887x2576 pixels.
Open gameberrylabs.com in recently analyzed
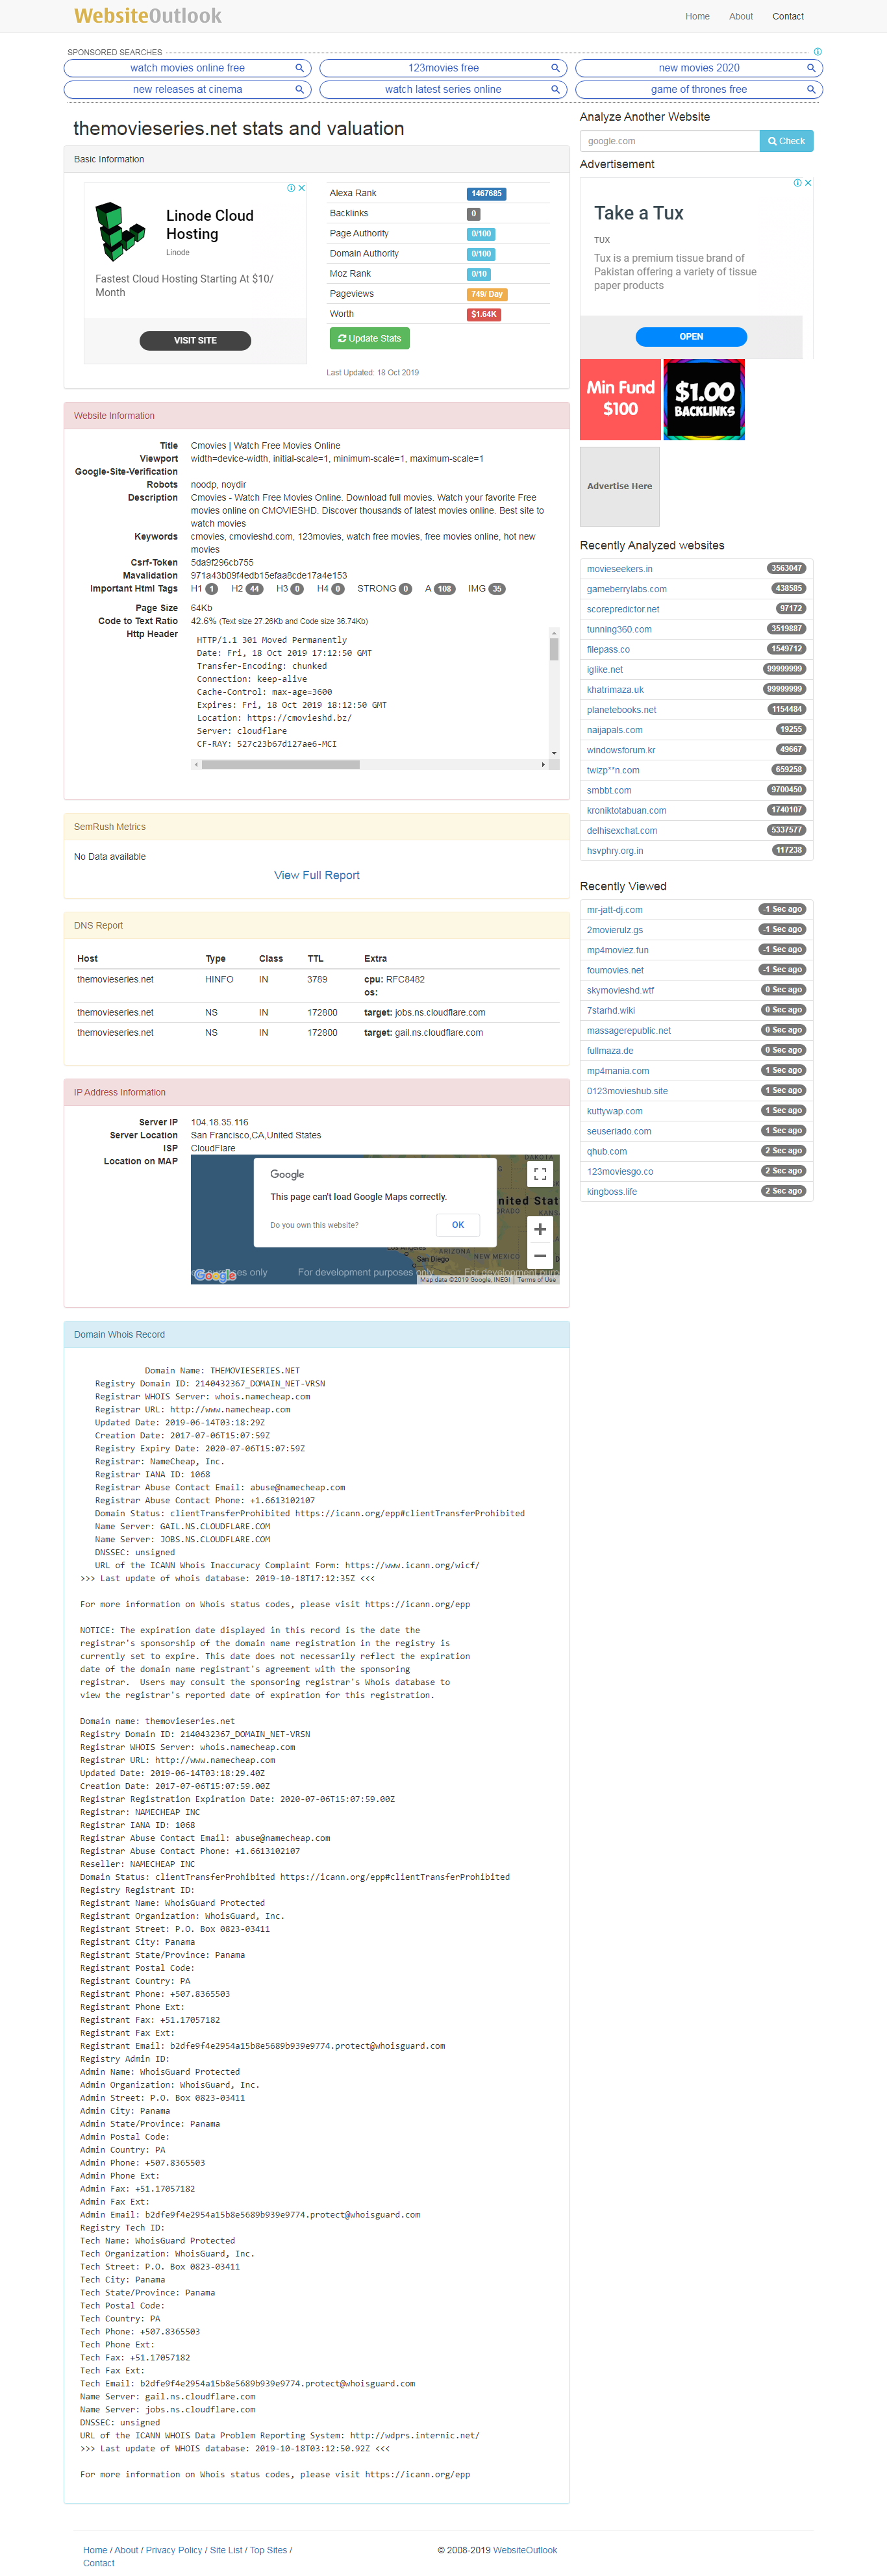coord(626,589)
